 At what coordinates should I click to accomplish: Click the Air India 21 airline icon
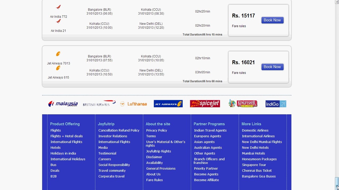click(x=59, y=21)
